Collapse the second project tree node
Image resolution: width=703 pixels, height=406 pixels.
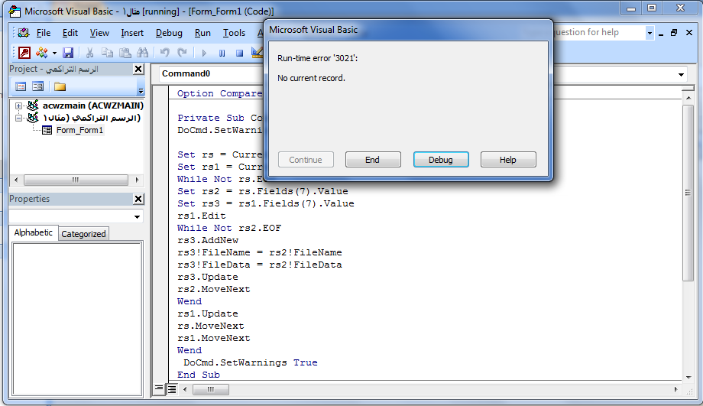[18, 118]
